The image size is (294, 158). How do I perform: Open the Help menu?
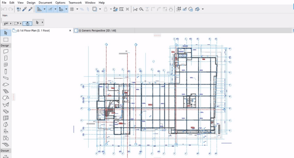tap(102, 3)
